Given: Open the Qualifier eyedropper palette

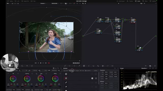Looking at the screenshot, I should (79, 66).
